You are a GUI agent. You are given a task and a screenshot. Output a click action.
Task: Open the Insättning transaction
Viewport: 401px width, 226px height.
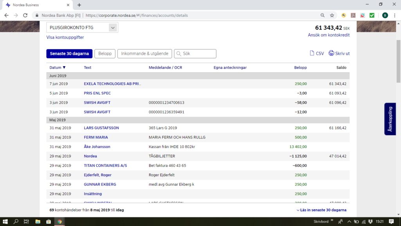93,194
